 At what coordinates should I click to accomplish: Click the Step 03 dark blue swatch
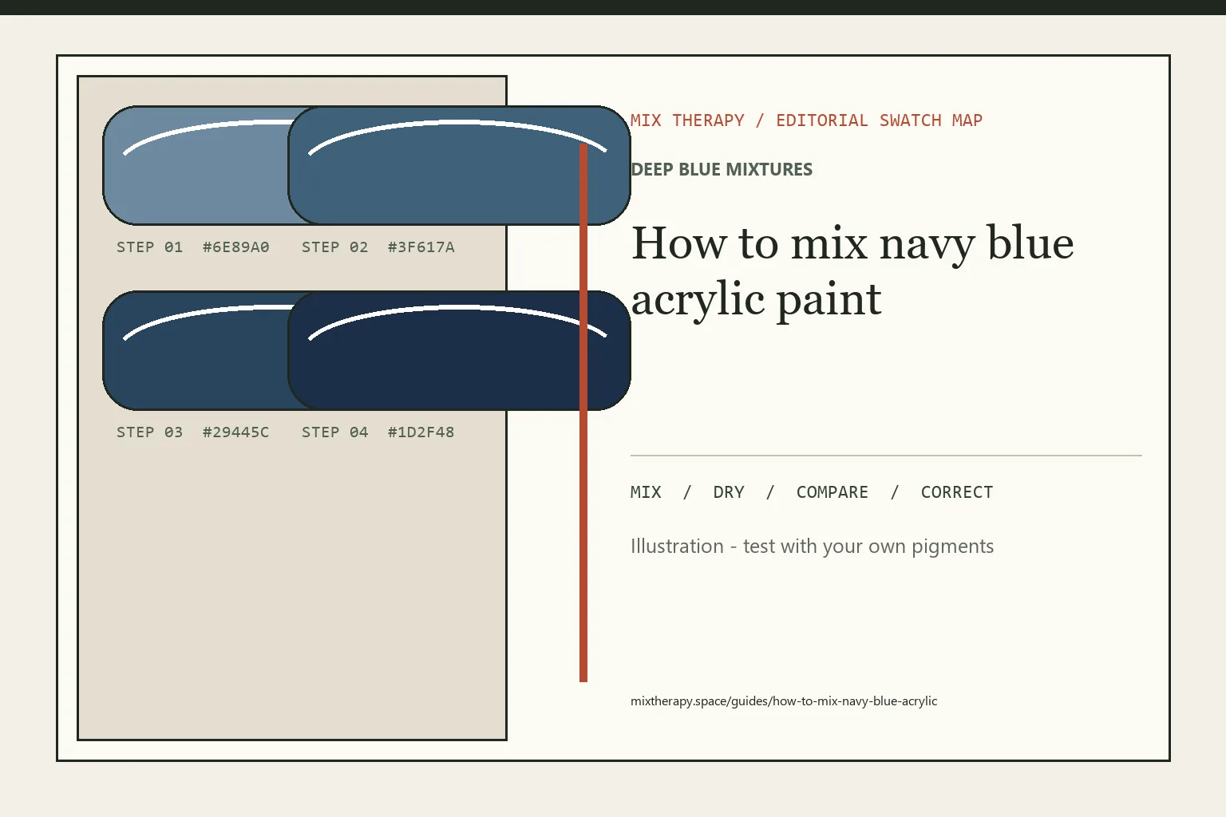pos(196,350)
